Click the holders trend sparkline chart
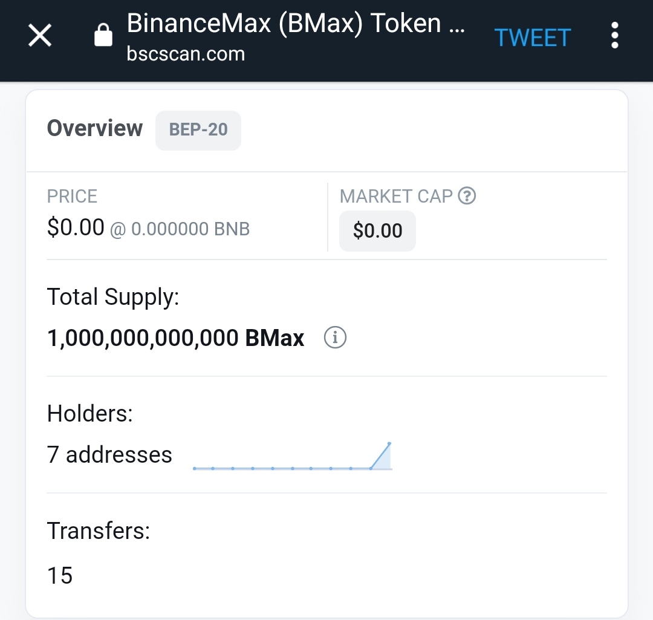The width and height of the screenshot is (653, 620). (x=293, y=456)
